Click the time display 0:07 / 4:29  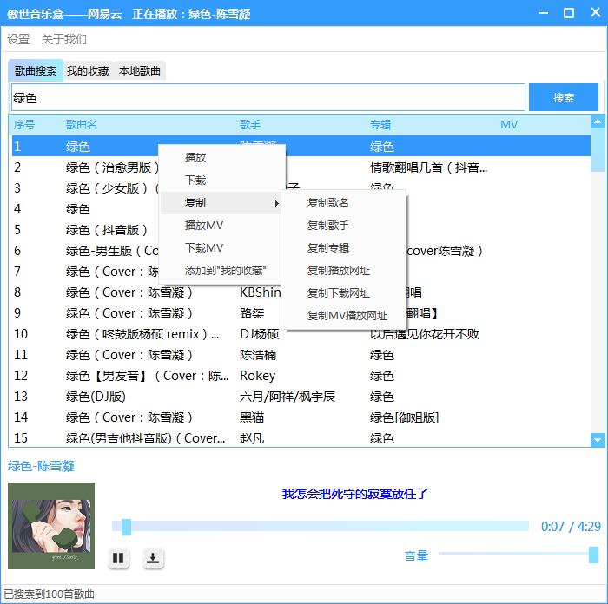point(571,527)
